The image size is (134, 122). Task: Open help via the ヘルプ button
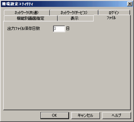117,115
